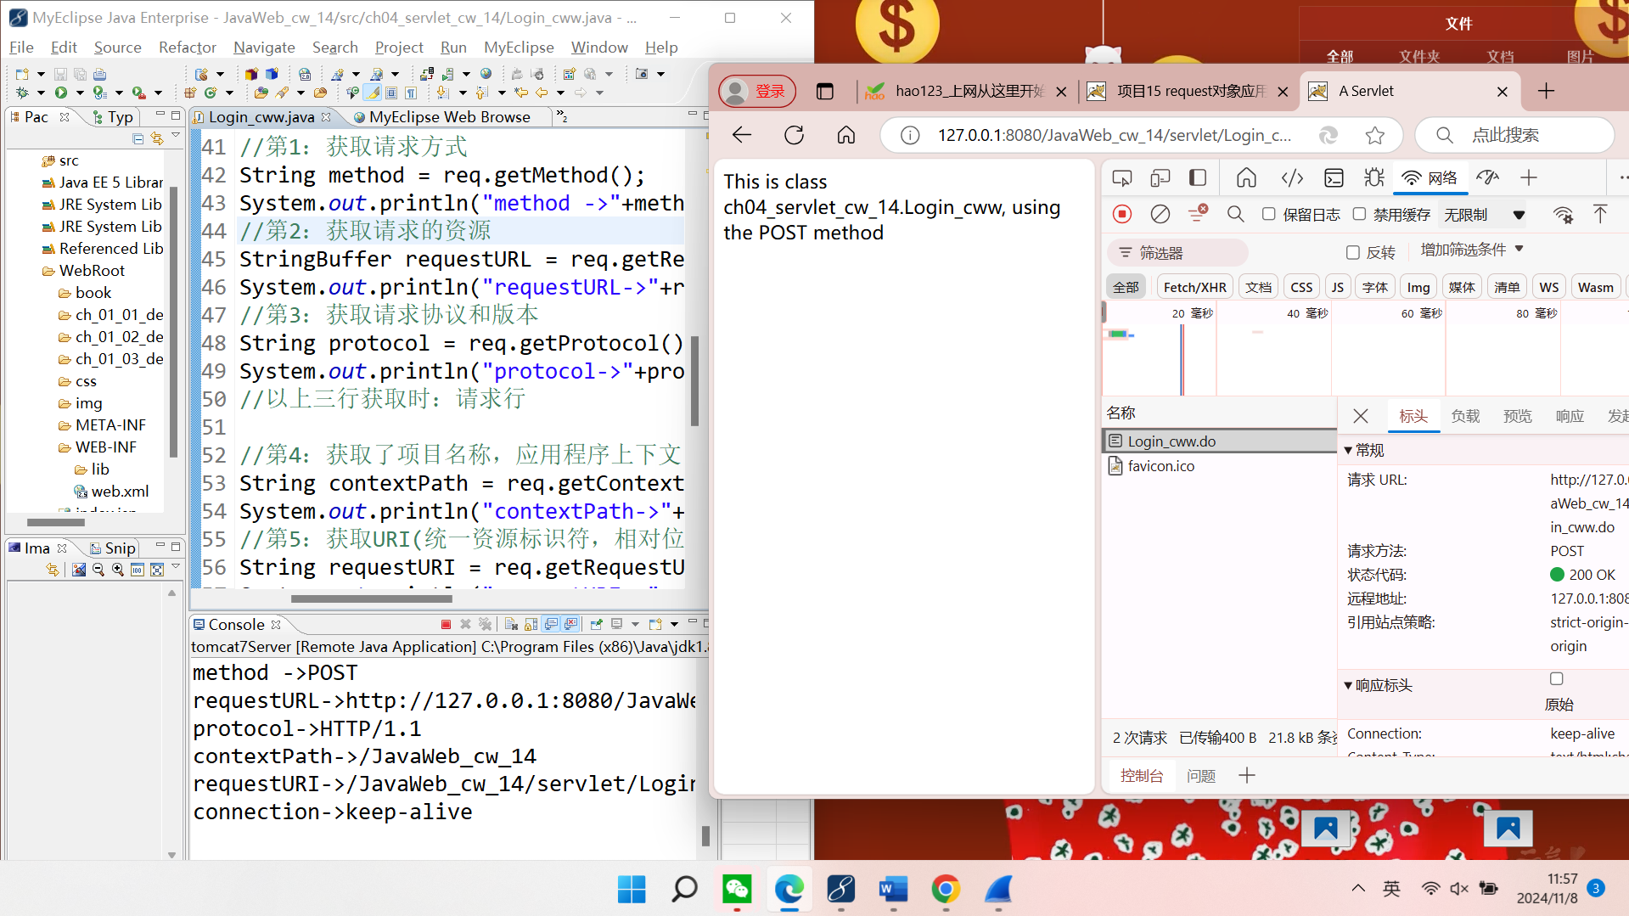Viewport: 1629px width, 916px height.
Task: Click MyEclipse Debug bug toolbar icon
Action: pos(22,93)
